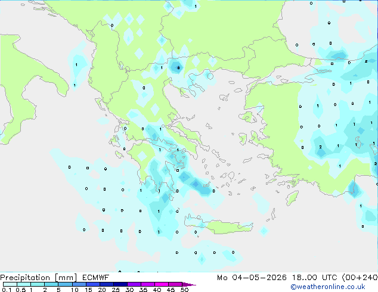Click the 50 legend label

pos(184,290)
